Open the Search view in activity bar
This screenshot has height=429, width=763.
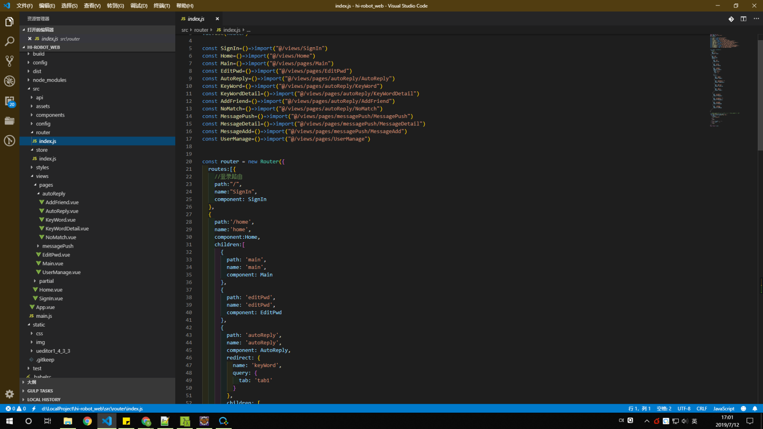click(9, 41)
